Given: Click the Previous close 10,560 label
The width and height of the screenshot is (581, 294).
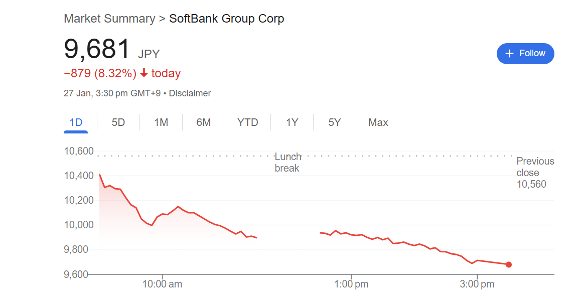Looking at the screenshot, I should 535,173.
